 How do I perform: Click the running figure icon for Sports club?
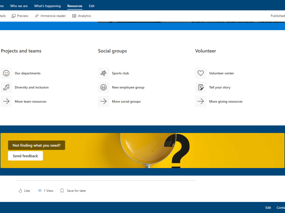[103, 73]
